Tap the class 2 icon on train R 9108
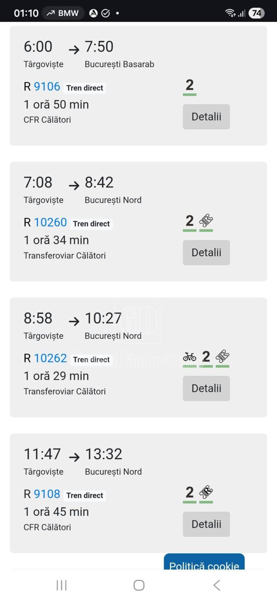 [190, 493]
